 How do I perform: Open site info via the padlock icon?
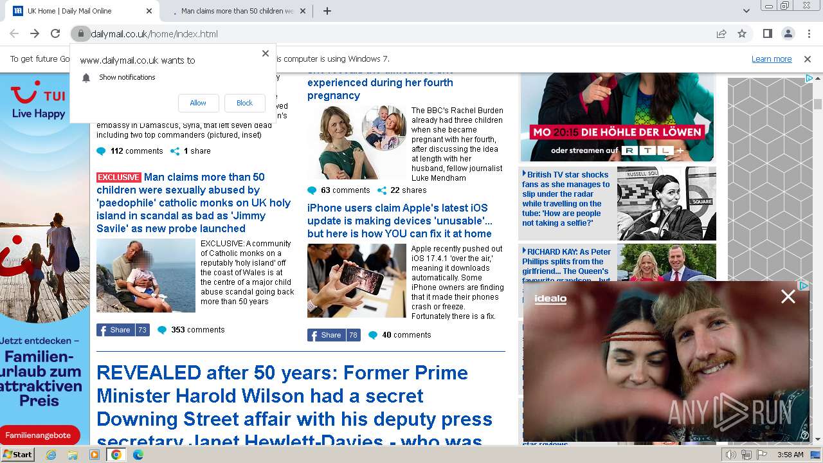coord(80,33)
